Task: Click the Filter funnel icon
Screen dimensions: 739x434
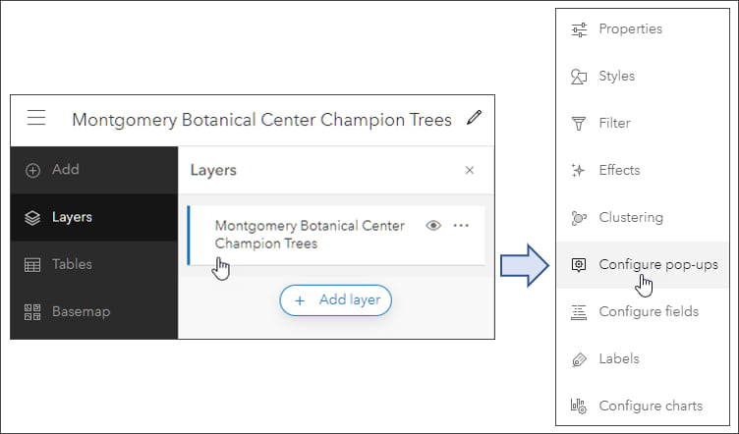Action: coord(579,124)
